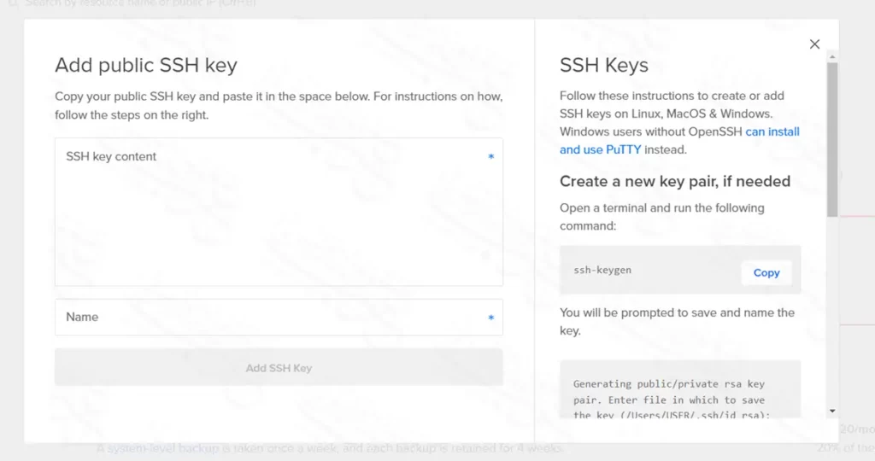This screenshot has height=461, width=875.
Task: Click the 'SSH Keys' instructions heading
Action: point(603,65)
